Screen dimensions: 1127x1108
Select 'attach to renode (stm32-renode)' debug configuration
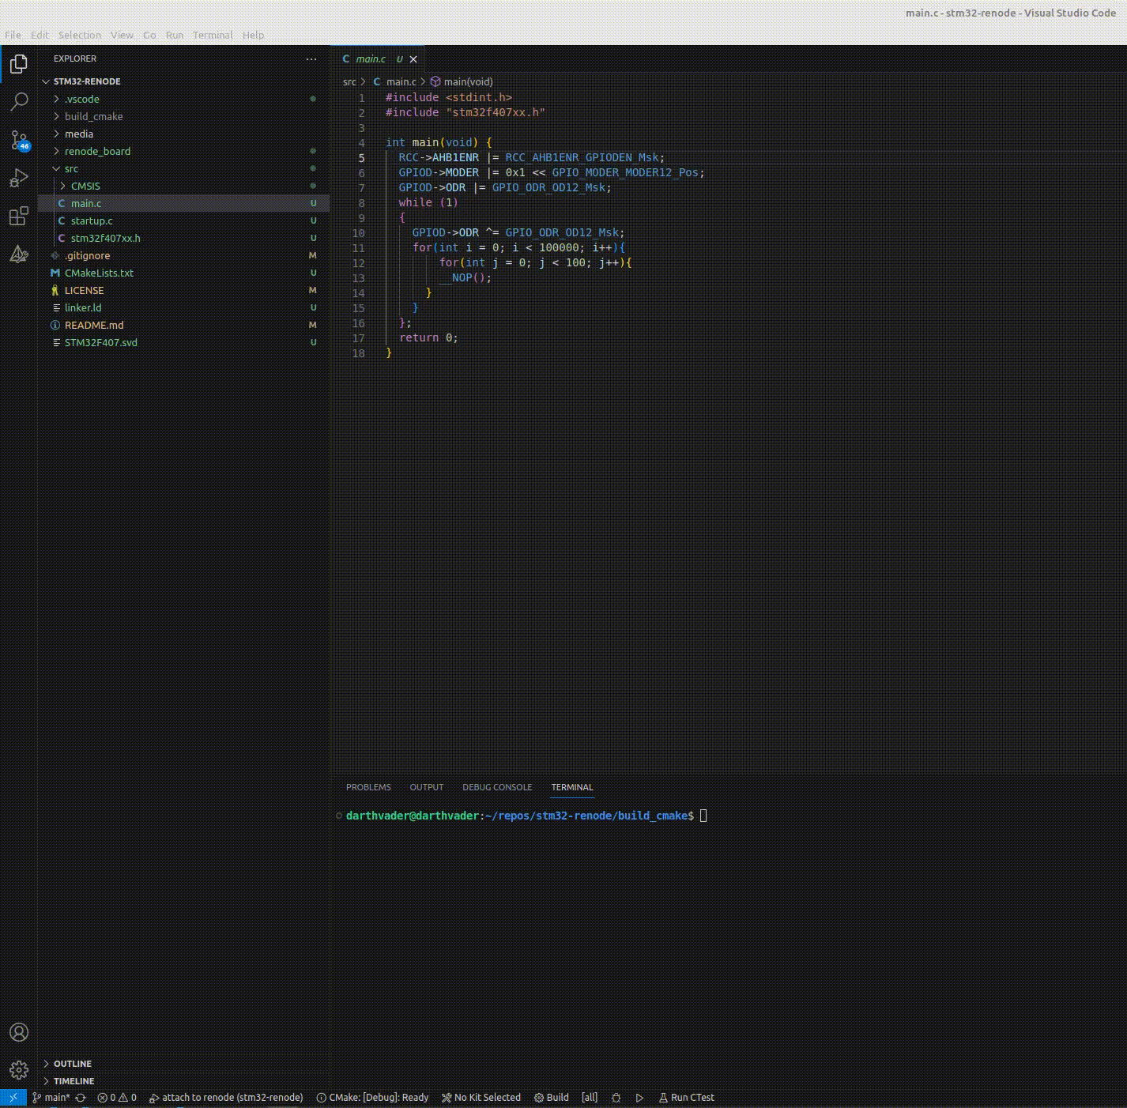click(227, 1098)
